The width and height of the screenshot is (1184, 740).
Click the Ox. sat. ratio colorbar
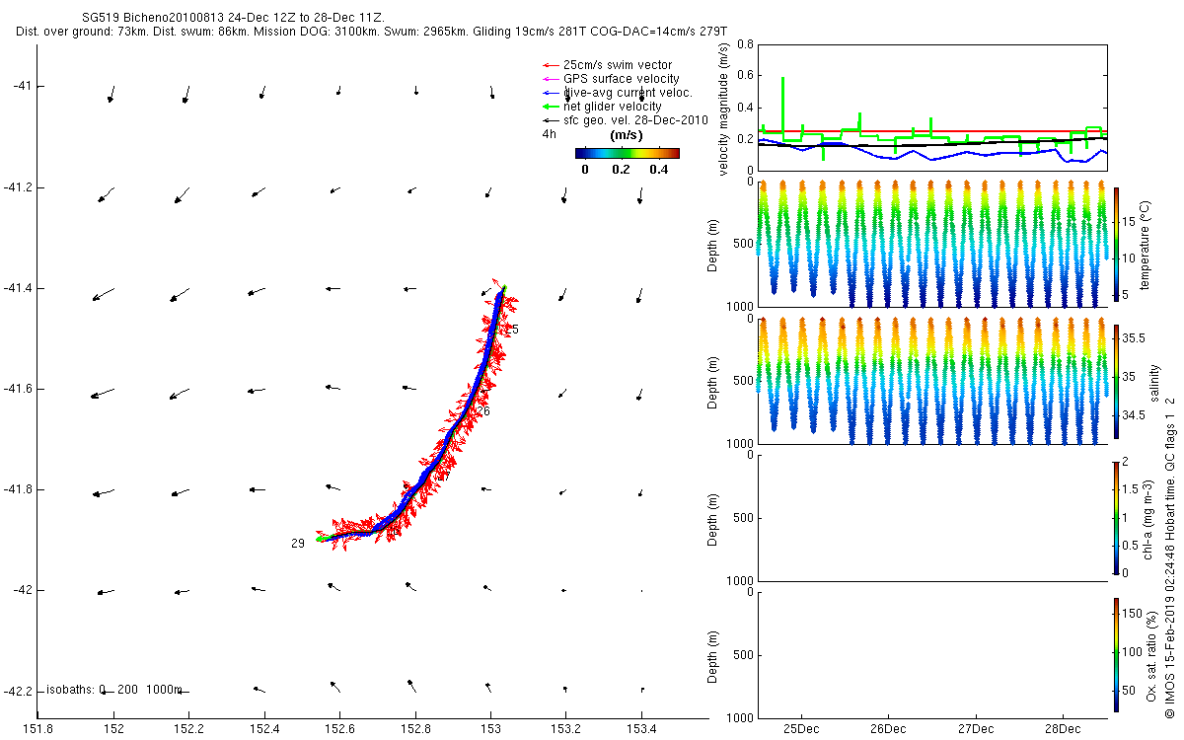1117,655
